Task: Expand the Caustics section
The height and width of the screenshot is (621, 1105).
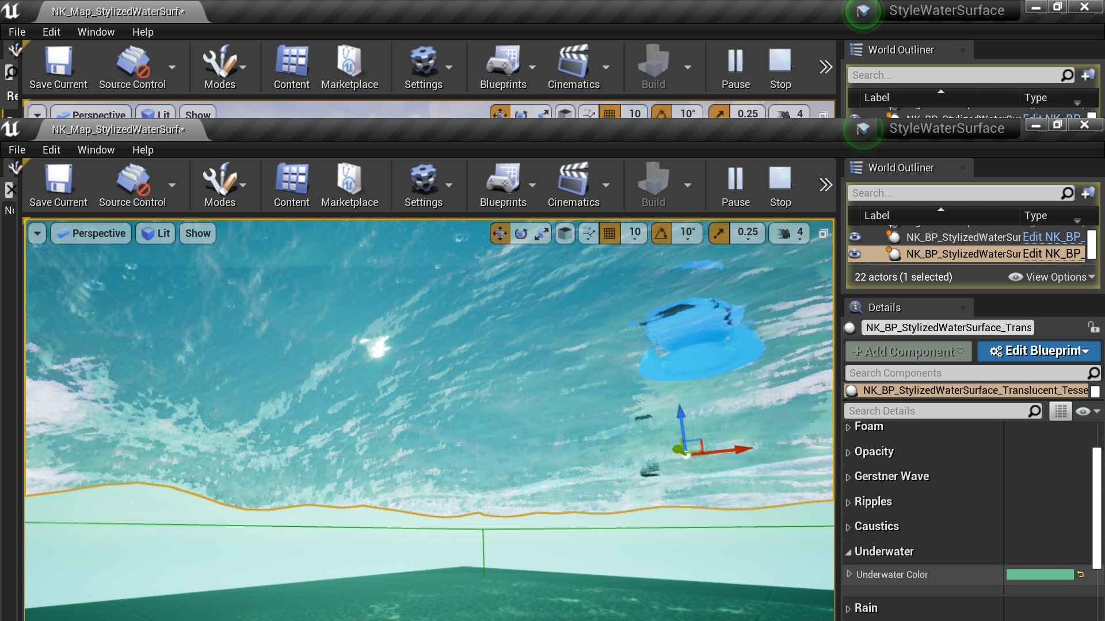Action: tap(848, 527)
